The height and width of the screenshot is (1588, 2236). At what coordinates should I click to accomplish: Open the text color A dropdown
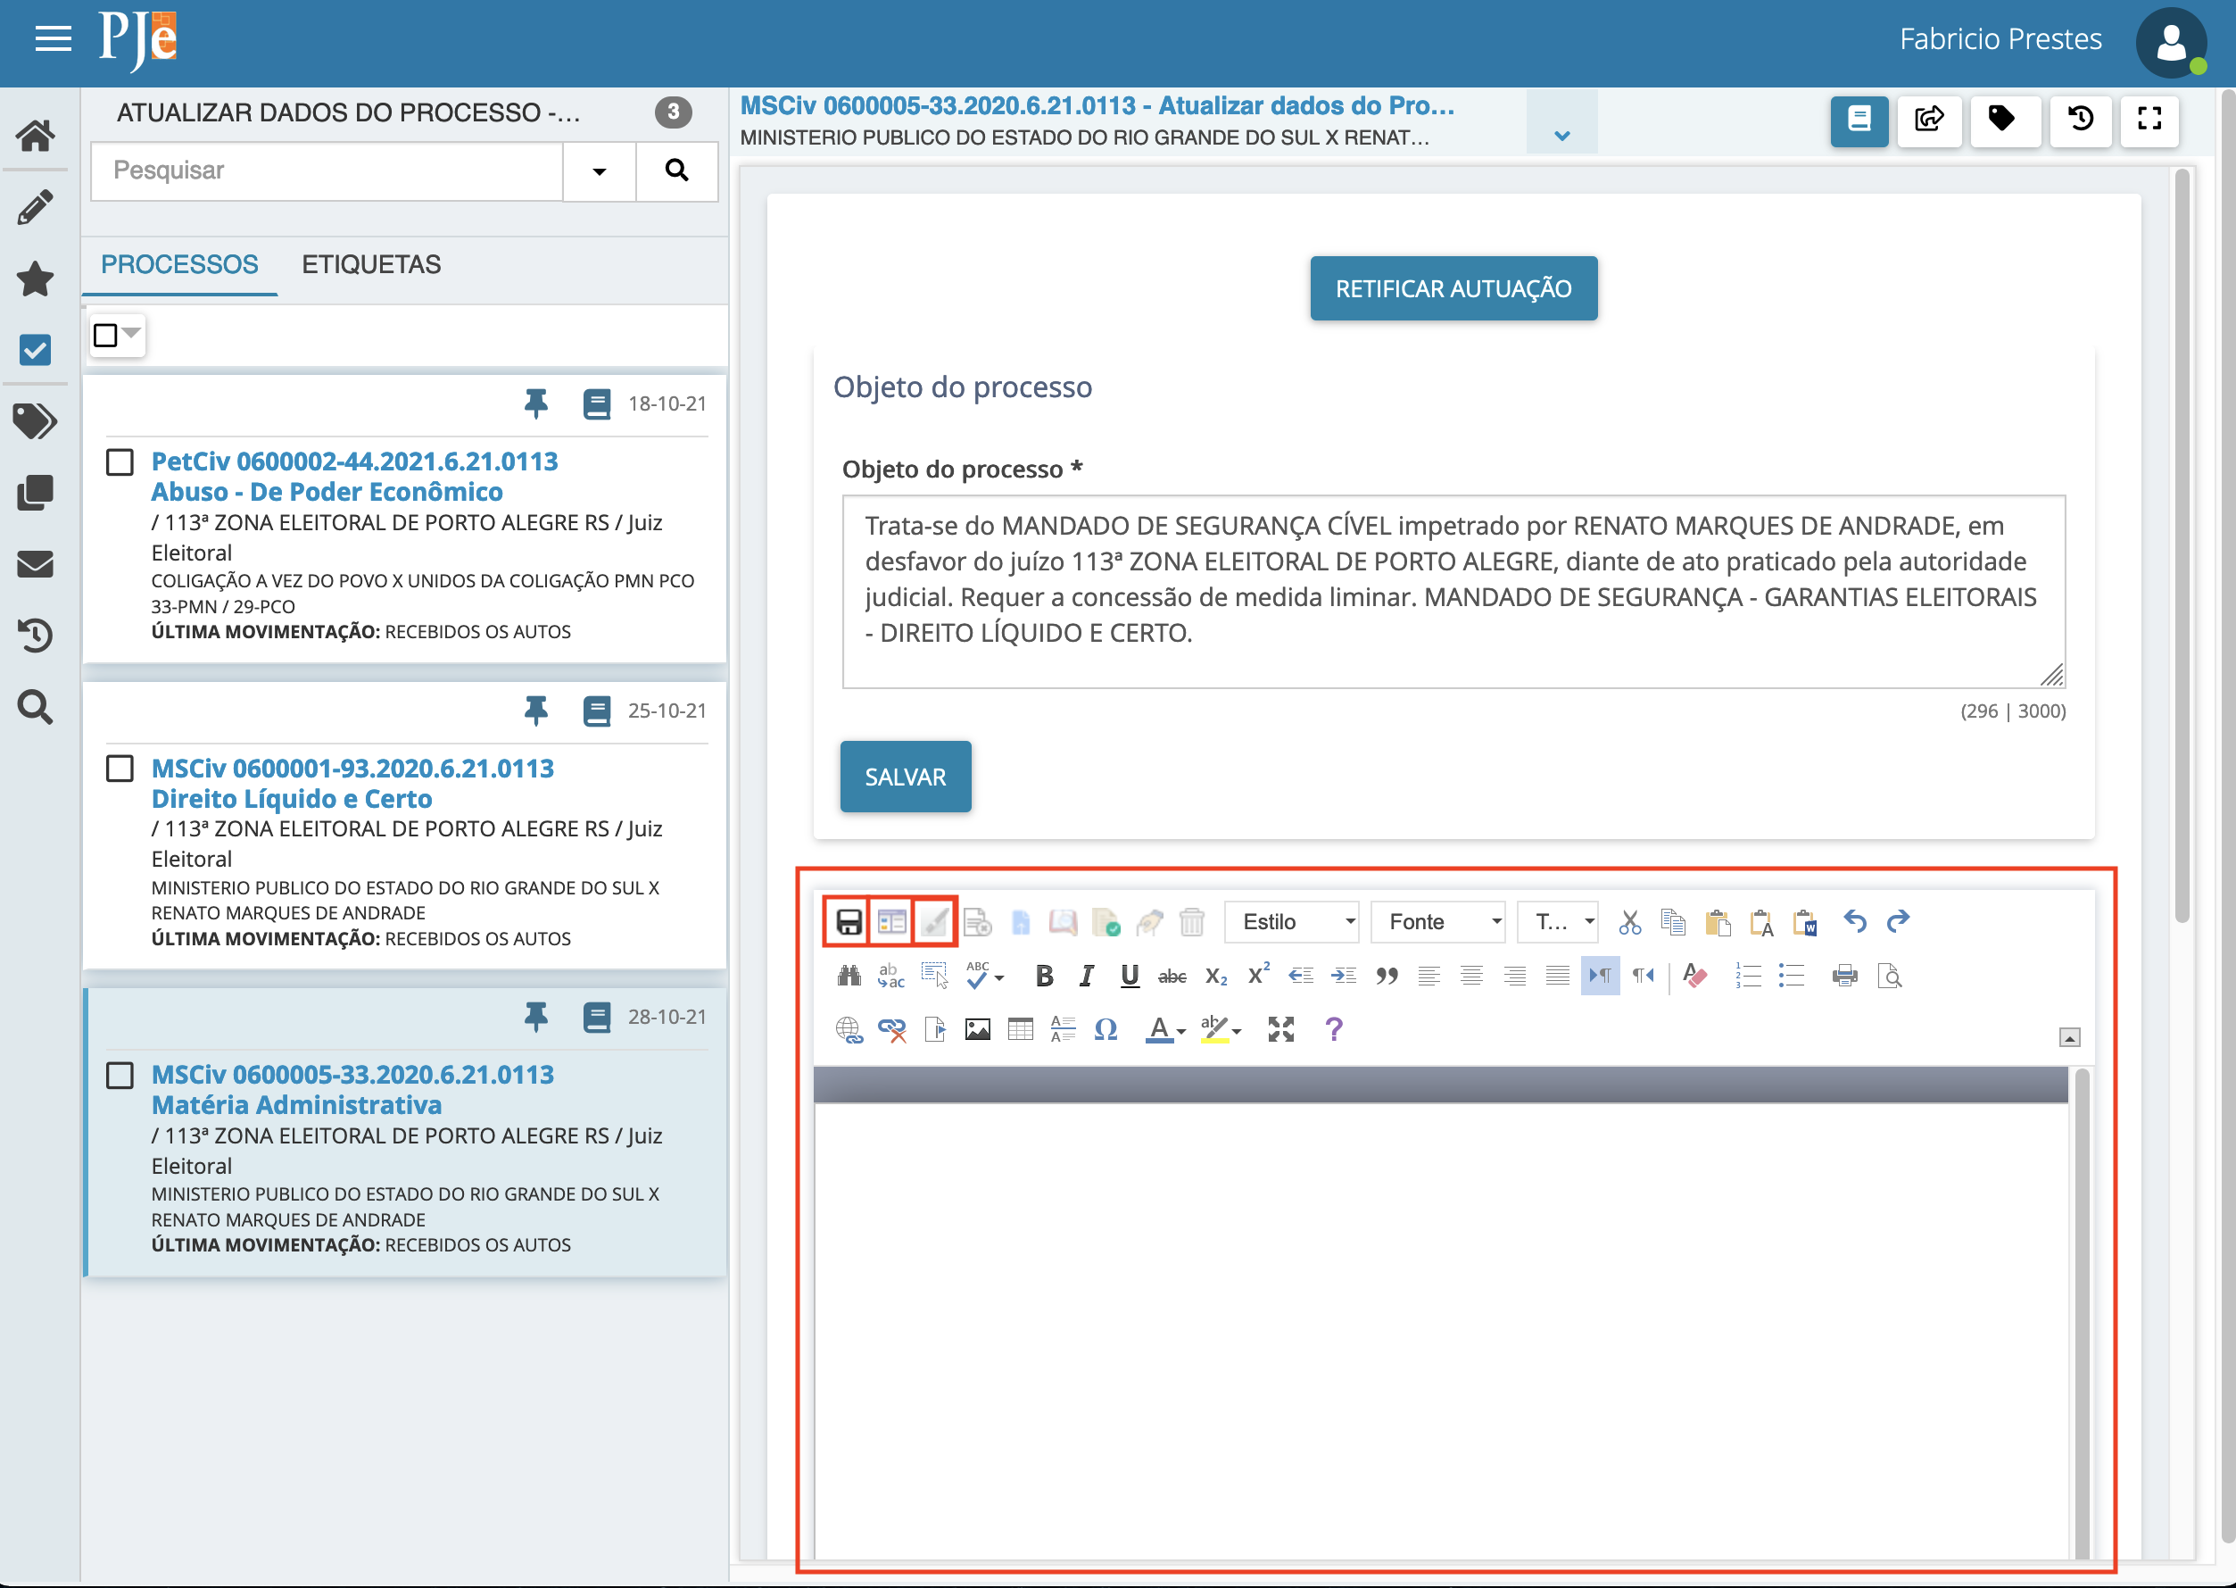click(x=1166, y=1030)
